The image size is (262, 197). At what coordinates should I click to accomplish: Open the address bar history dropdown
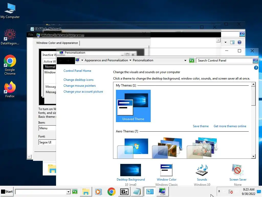click(x=185, y=61)
